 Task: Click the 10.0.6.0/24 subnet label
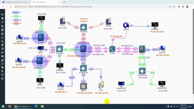[x=143, y=78]
